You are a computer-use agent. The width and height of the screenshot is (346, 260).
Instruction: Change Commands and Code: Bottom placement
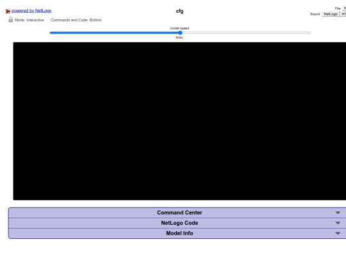[x=76, y=20]
